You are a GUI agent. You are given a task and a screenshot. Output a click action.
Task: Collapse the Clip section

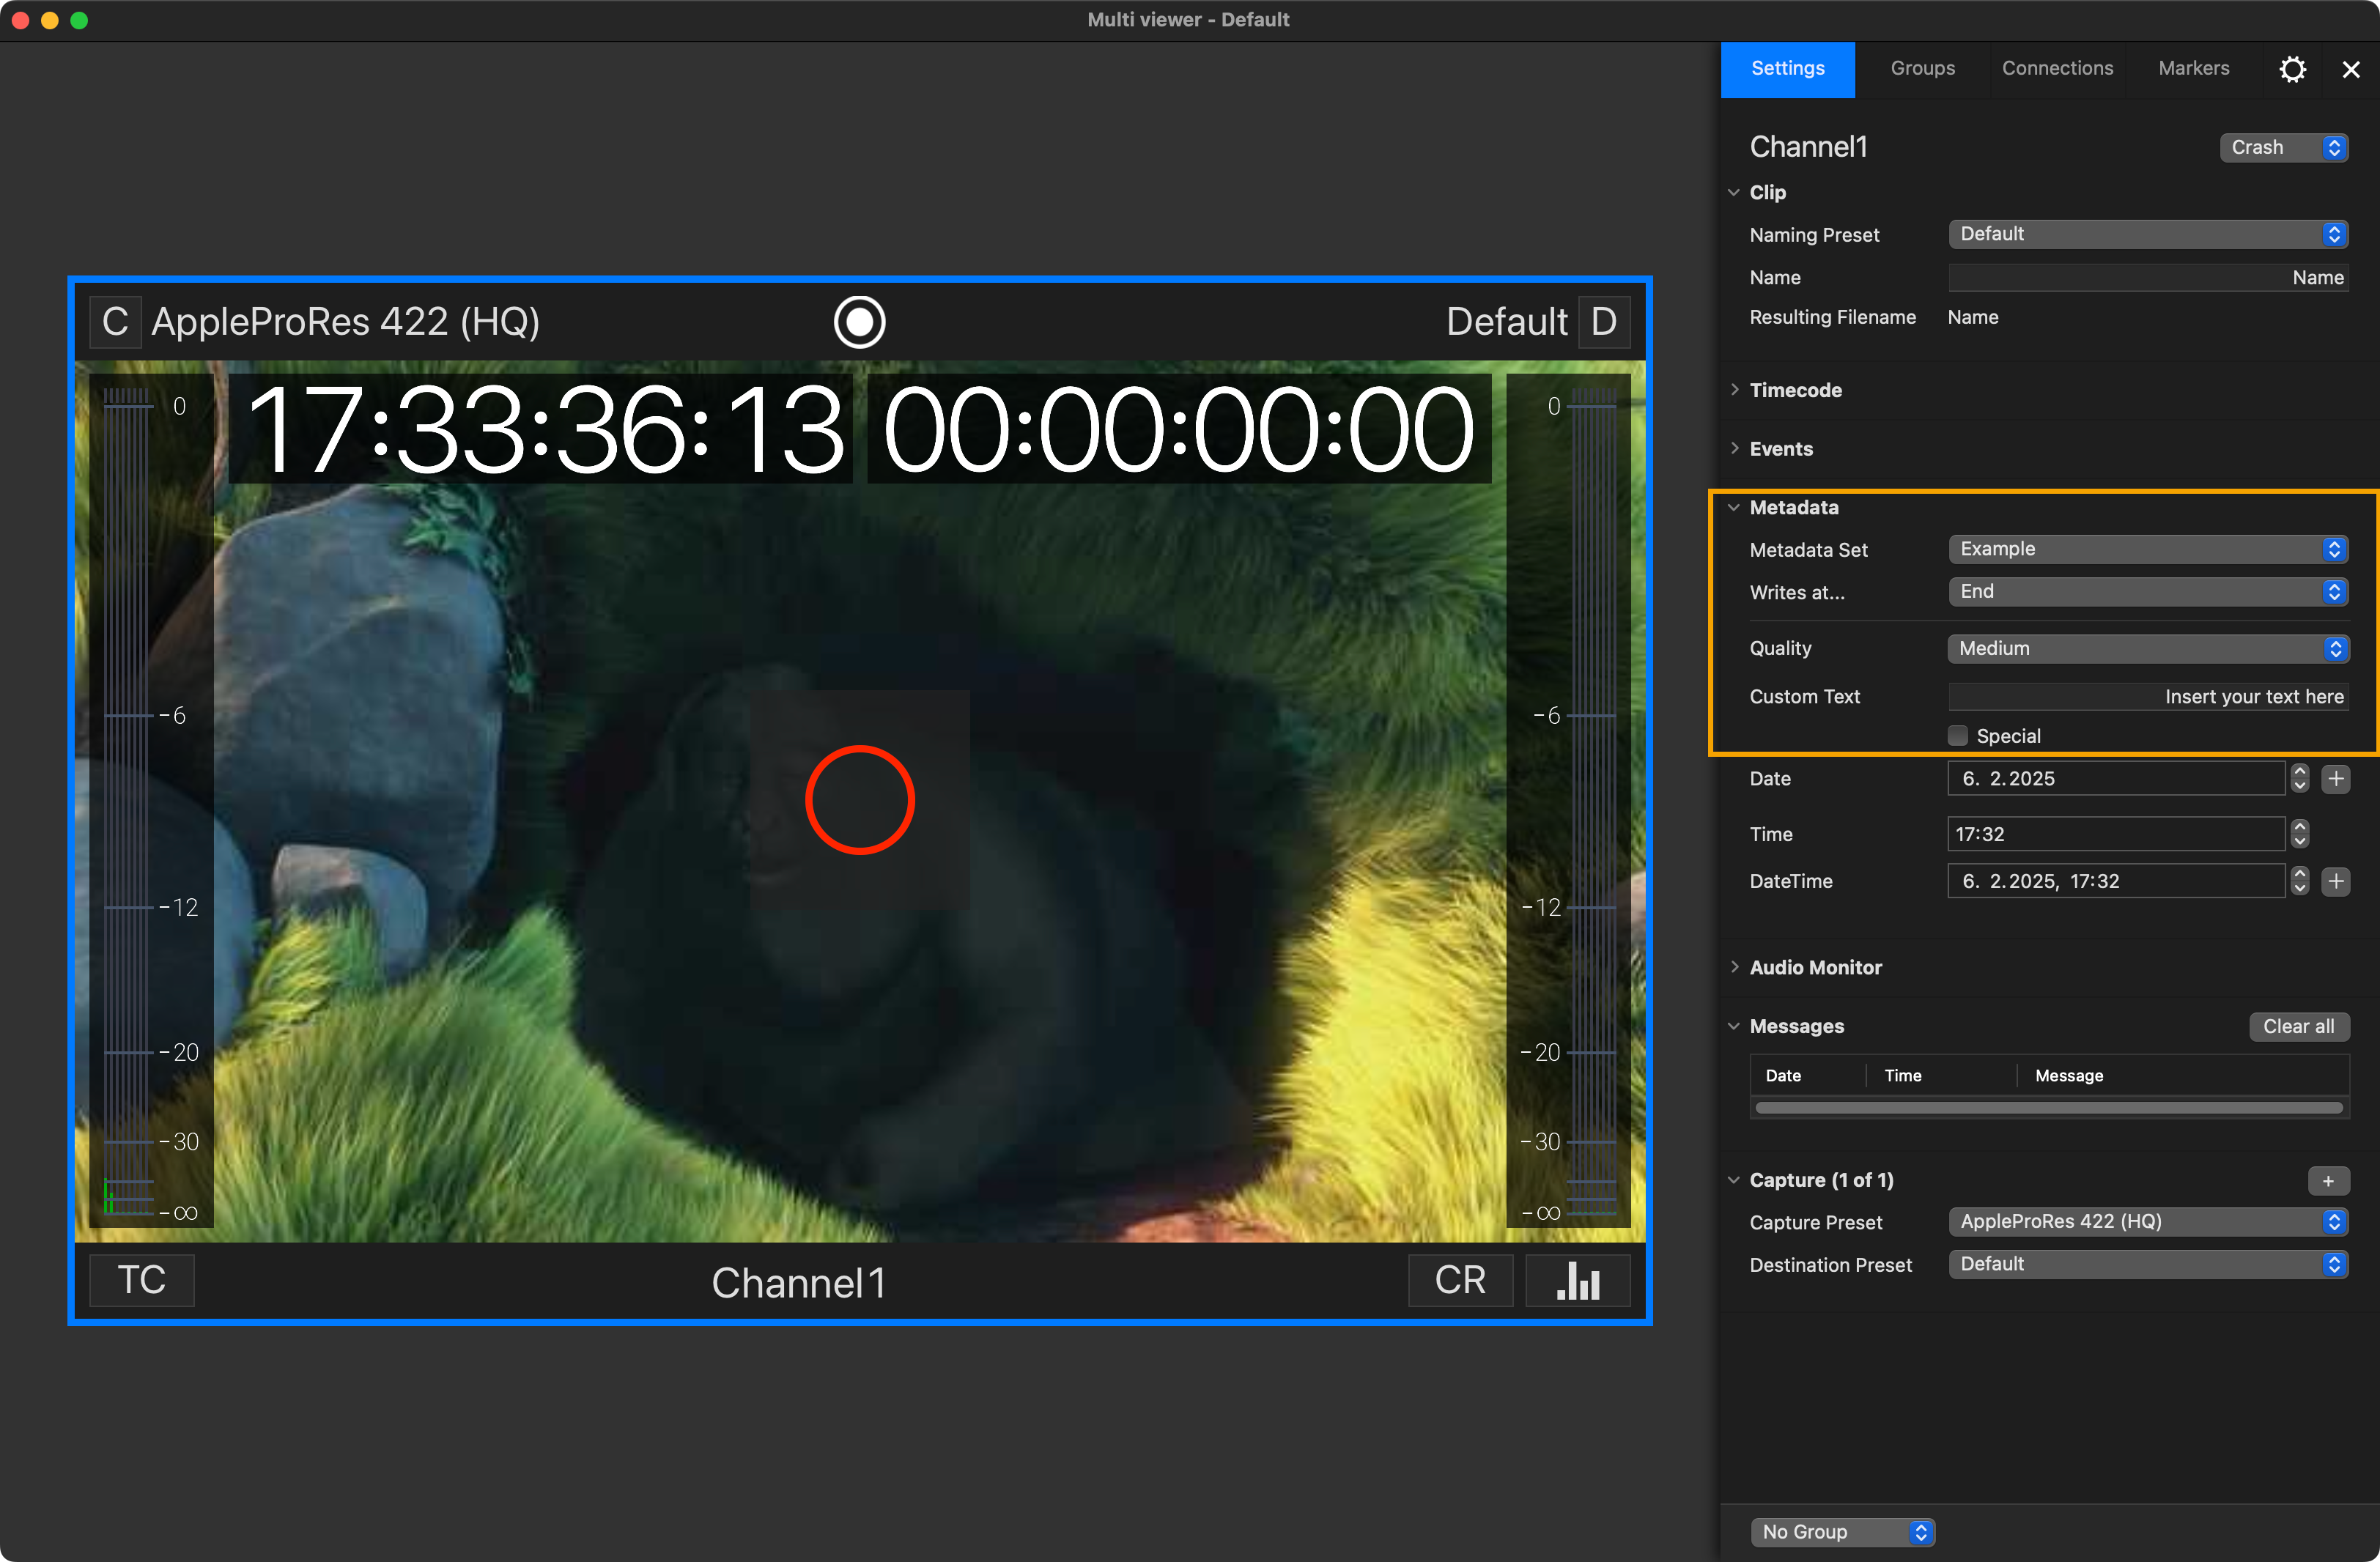[1734, 192]
